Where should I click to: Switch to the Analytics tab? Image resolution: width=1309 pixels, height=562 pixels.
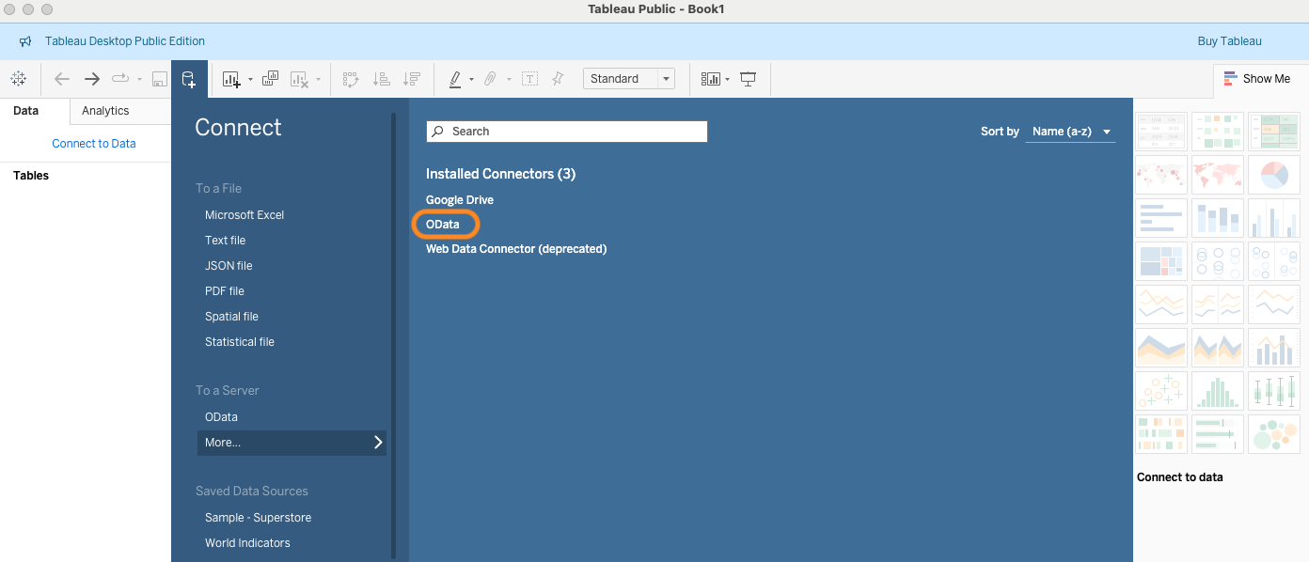105,111
